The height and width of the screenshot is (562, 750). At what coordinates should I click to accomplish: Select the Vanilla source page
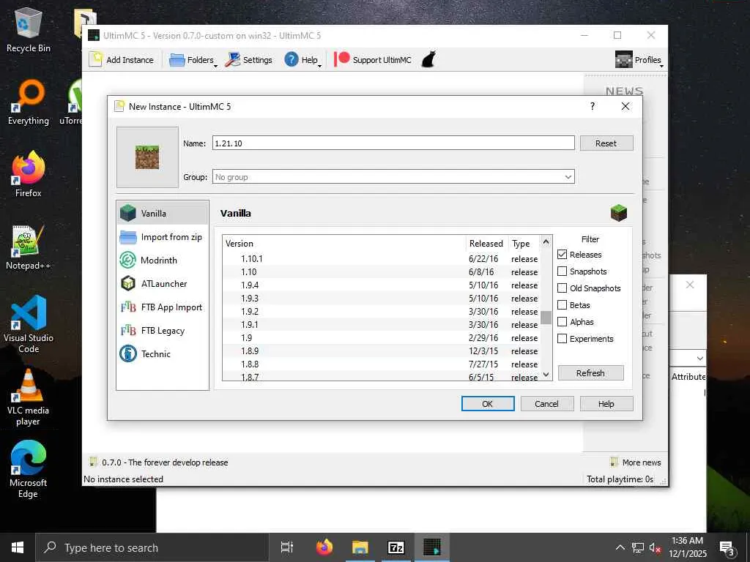click(163, 213)
